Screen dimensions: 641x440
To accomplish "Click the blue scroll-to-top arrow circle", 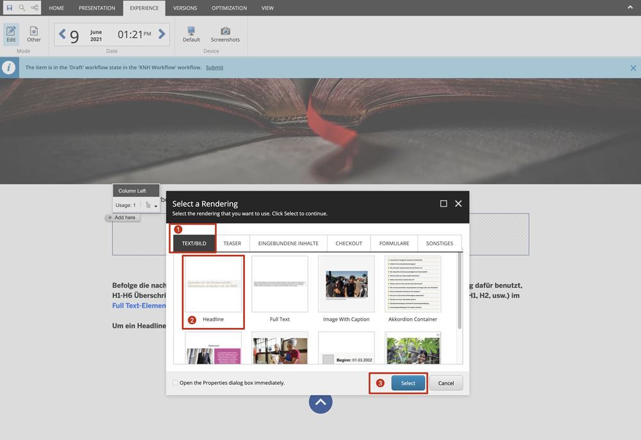I will tap(320, 402).
